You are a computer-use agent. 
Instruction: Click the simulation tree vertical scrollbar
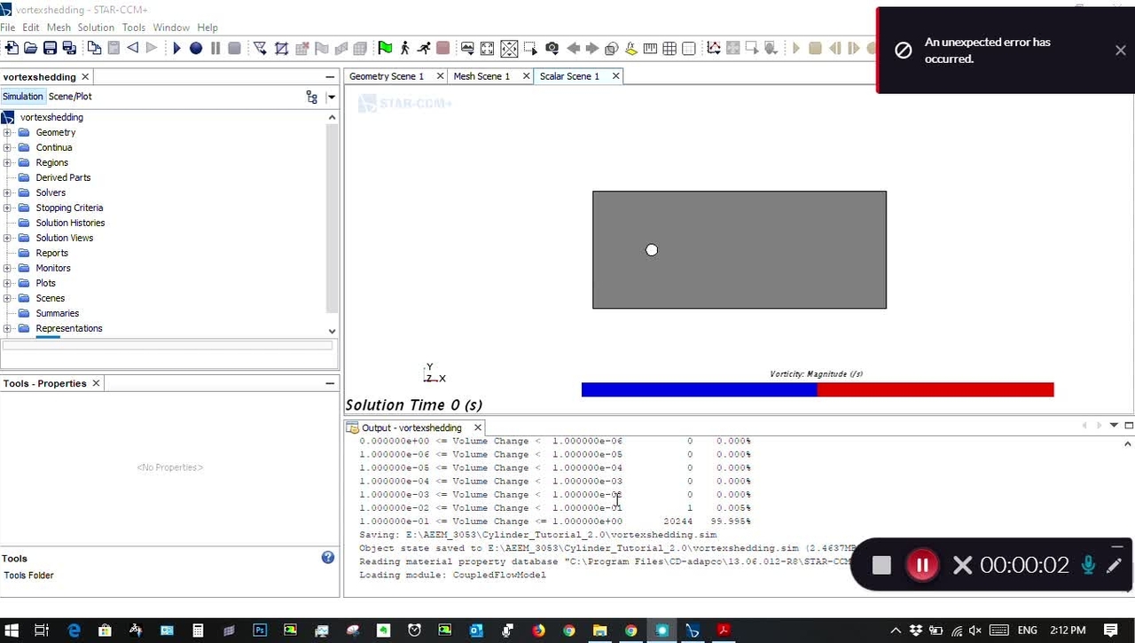click(332, 217)
